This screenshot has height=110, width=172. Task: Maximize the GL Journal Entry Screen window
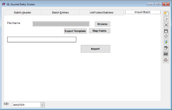tap(158, 4)
